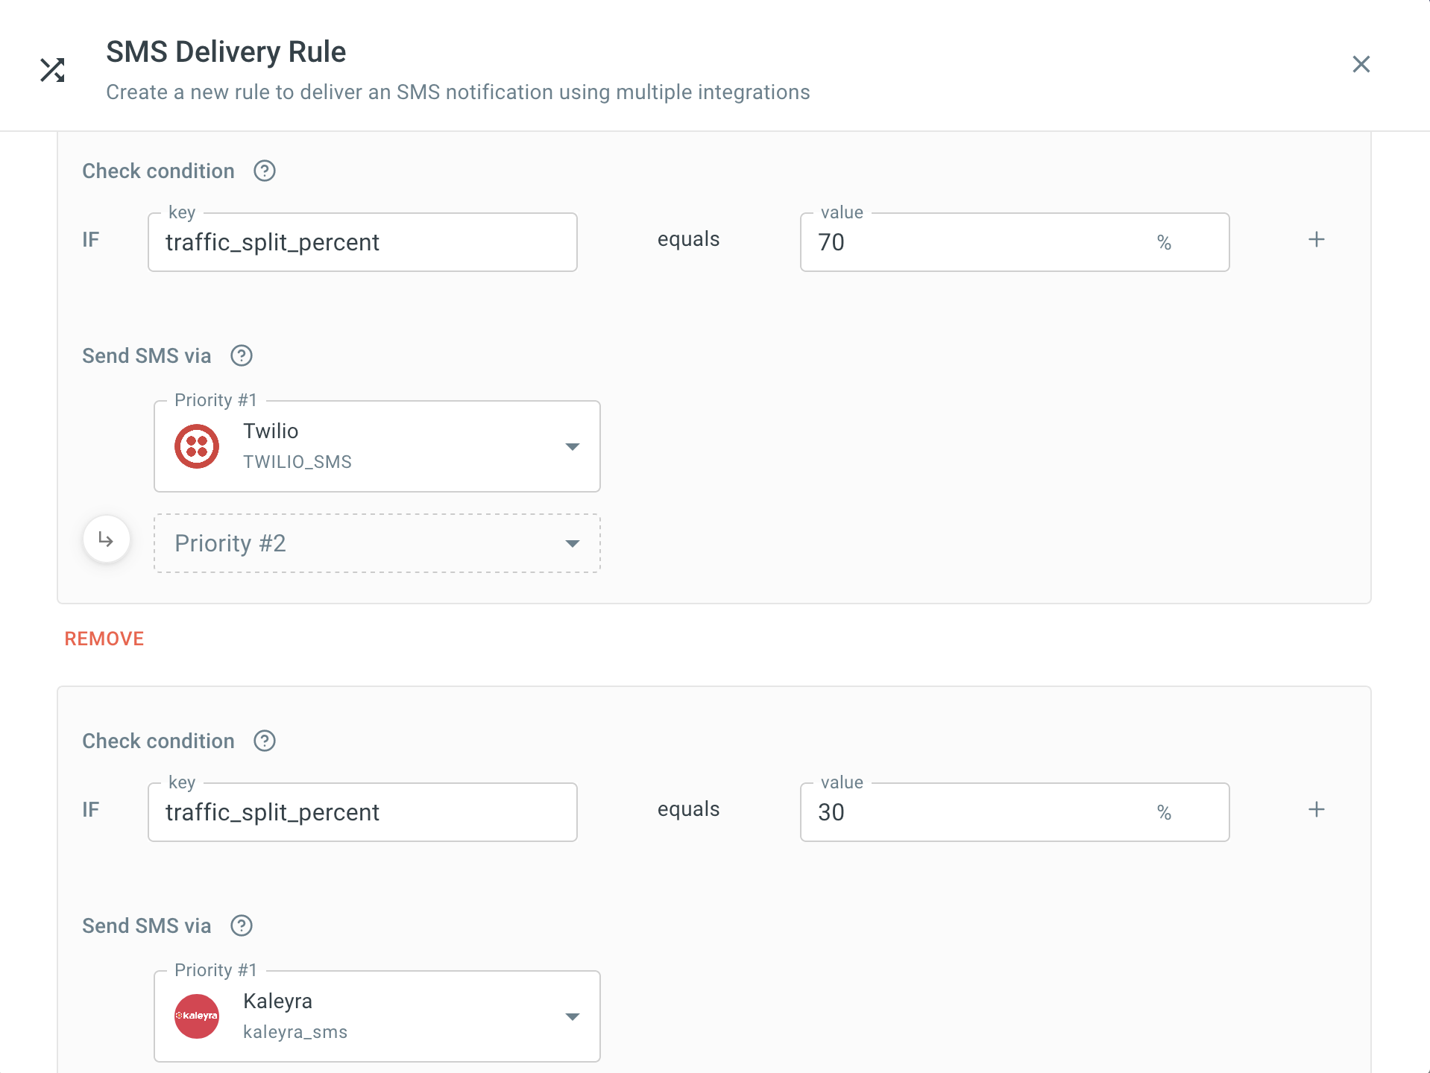Screen dimensions: 1430x1073
Task: Add condition with plus icon next to 30%
Action: pos(1317,810)
